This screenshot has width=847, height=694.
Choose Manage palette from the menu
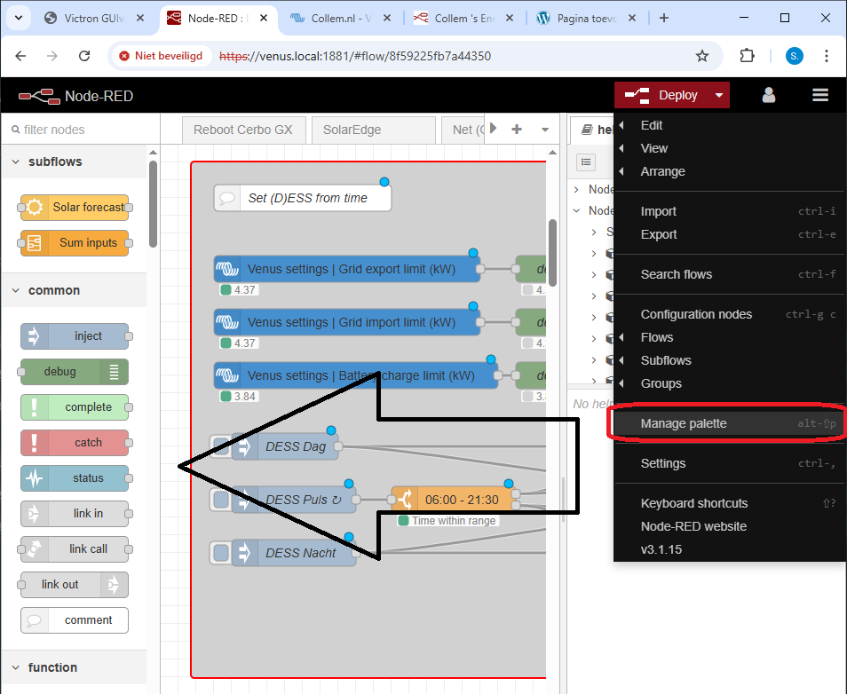coord(684,423)
